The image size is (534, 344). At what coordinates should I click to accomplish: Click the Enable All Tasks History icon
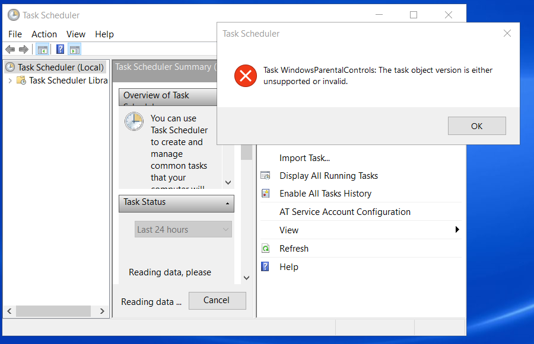[265, 193]
